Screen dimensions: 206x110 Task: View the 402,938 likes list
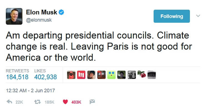coord(45,77)
